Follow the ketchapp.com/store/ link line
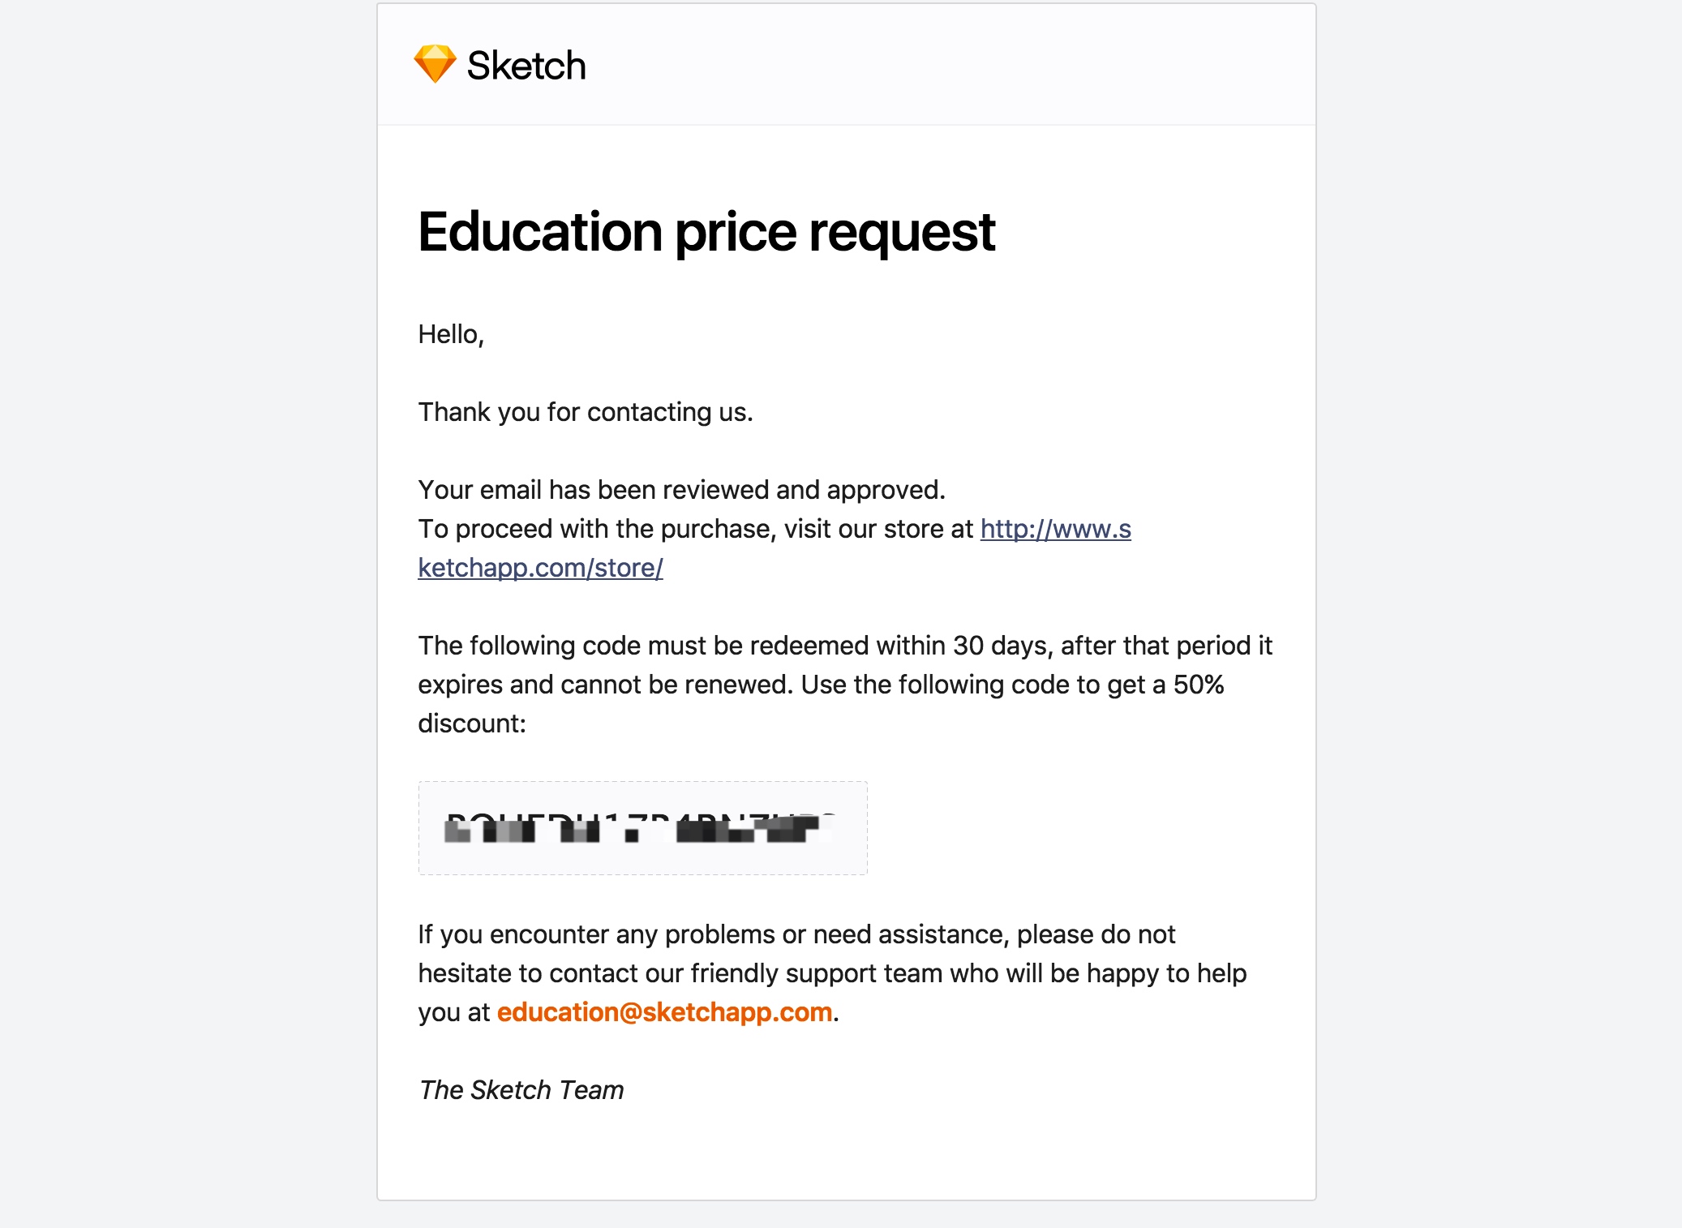Image resolution: width=1682 pixels, height=1228 pixels. point(540,568)
